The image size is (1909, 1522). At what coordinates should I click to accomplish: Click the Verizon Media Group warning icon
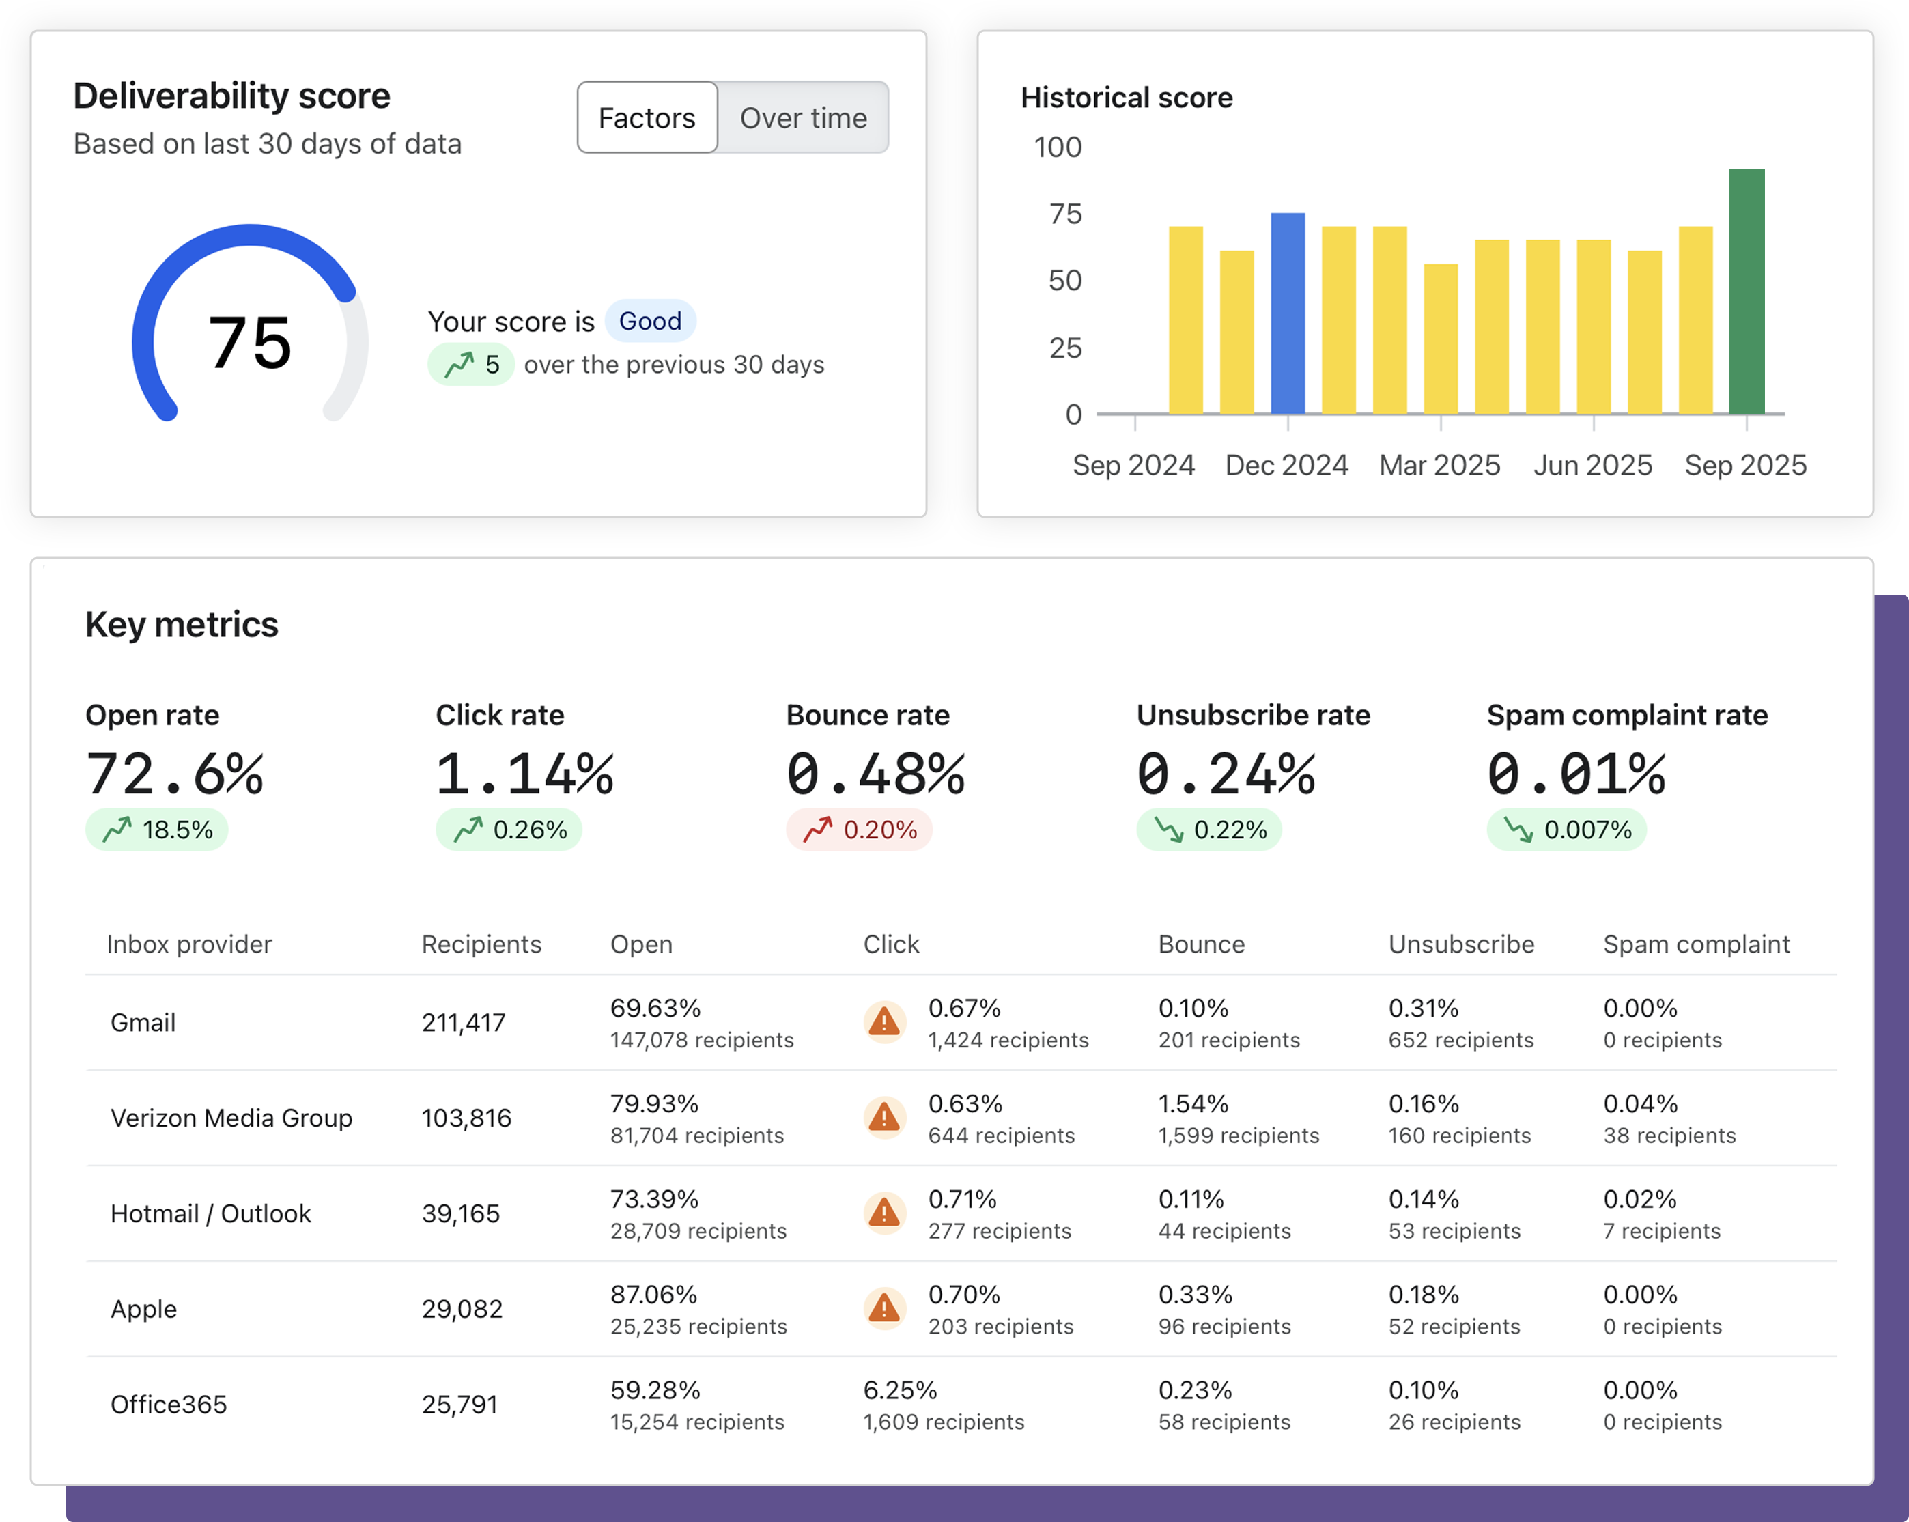pyautogui.click(x=883, y=1118)
